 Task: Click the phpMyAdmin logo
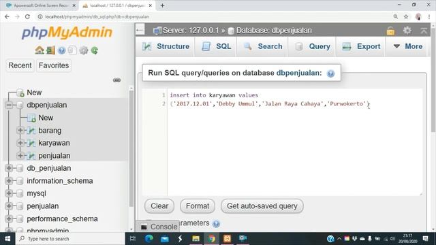[x=67, y=33]
